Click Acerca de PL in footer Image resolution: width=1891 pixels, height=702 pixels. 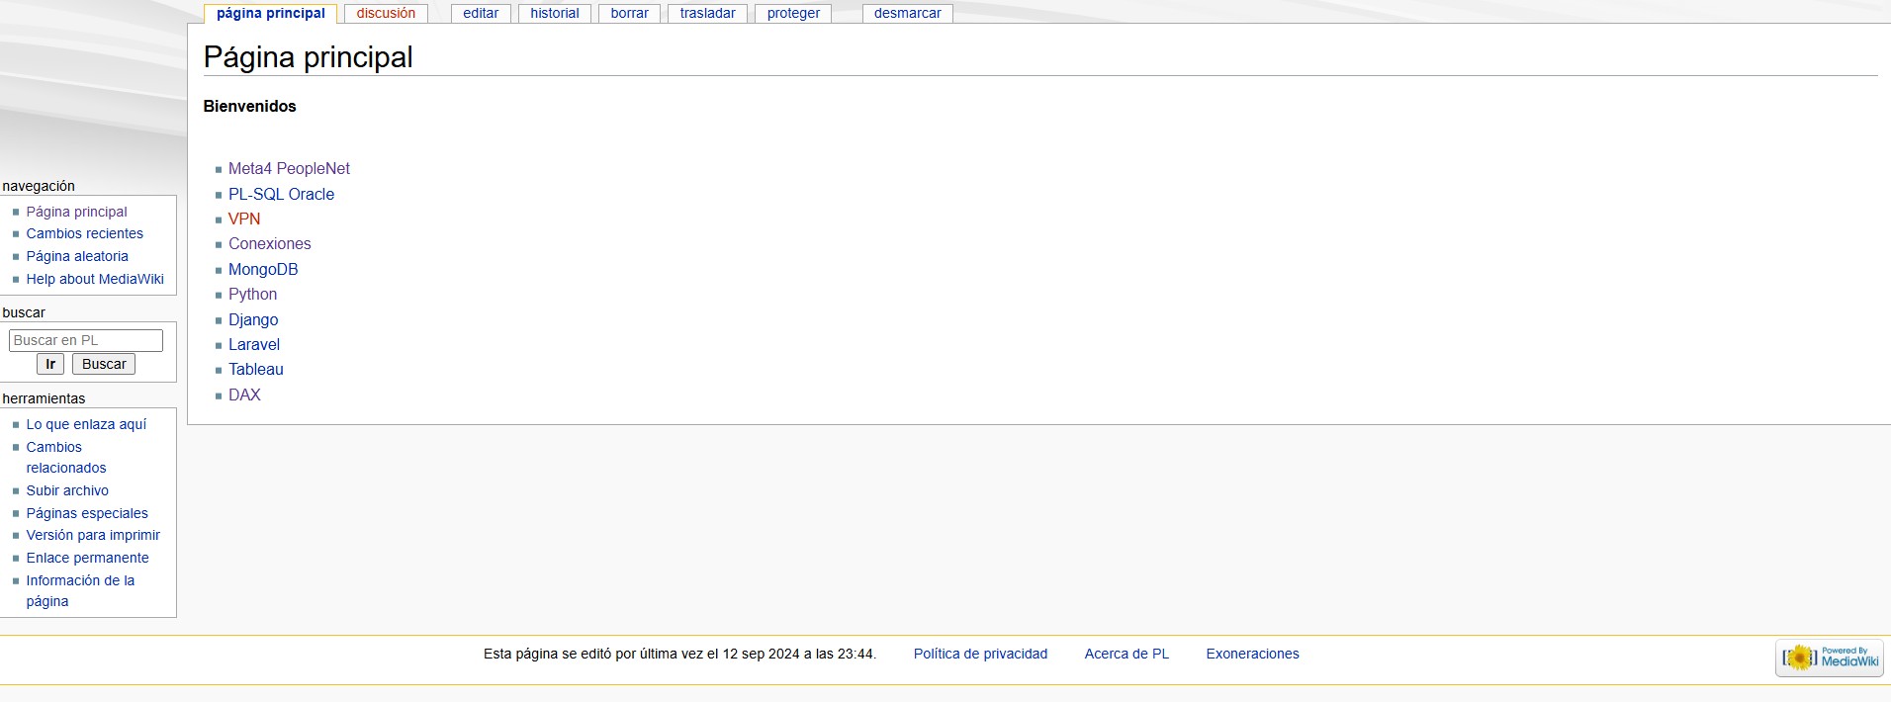[1126, 654]
